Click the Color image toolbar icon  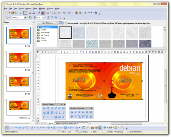30,17
